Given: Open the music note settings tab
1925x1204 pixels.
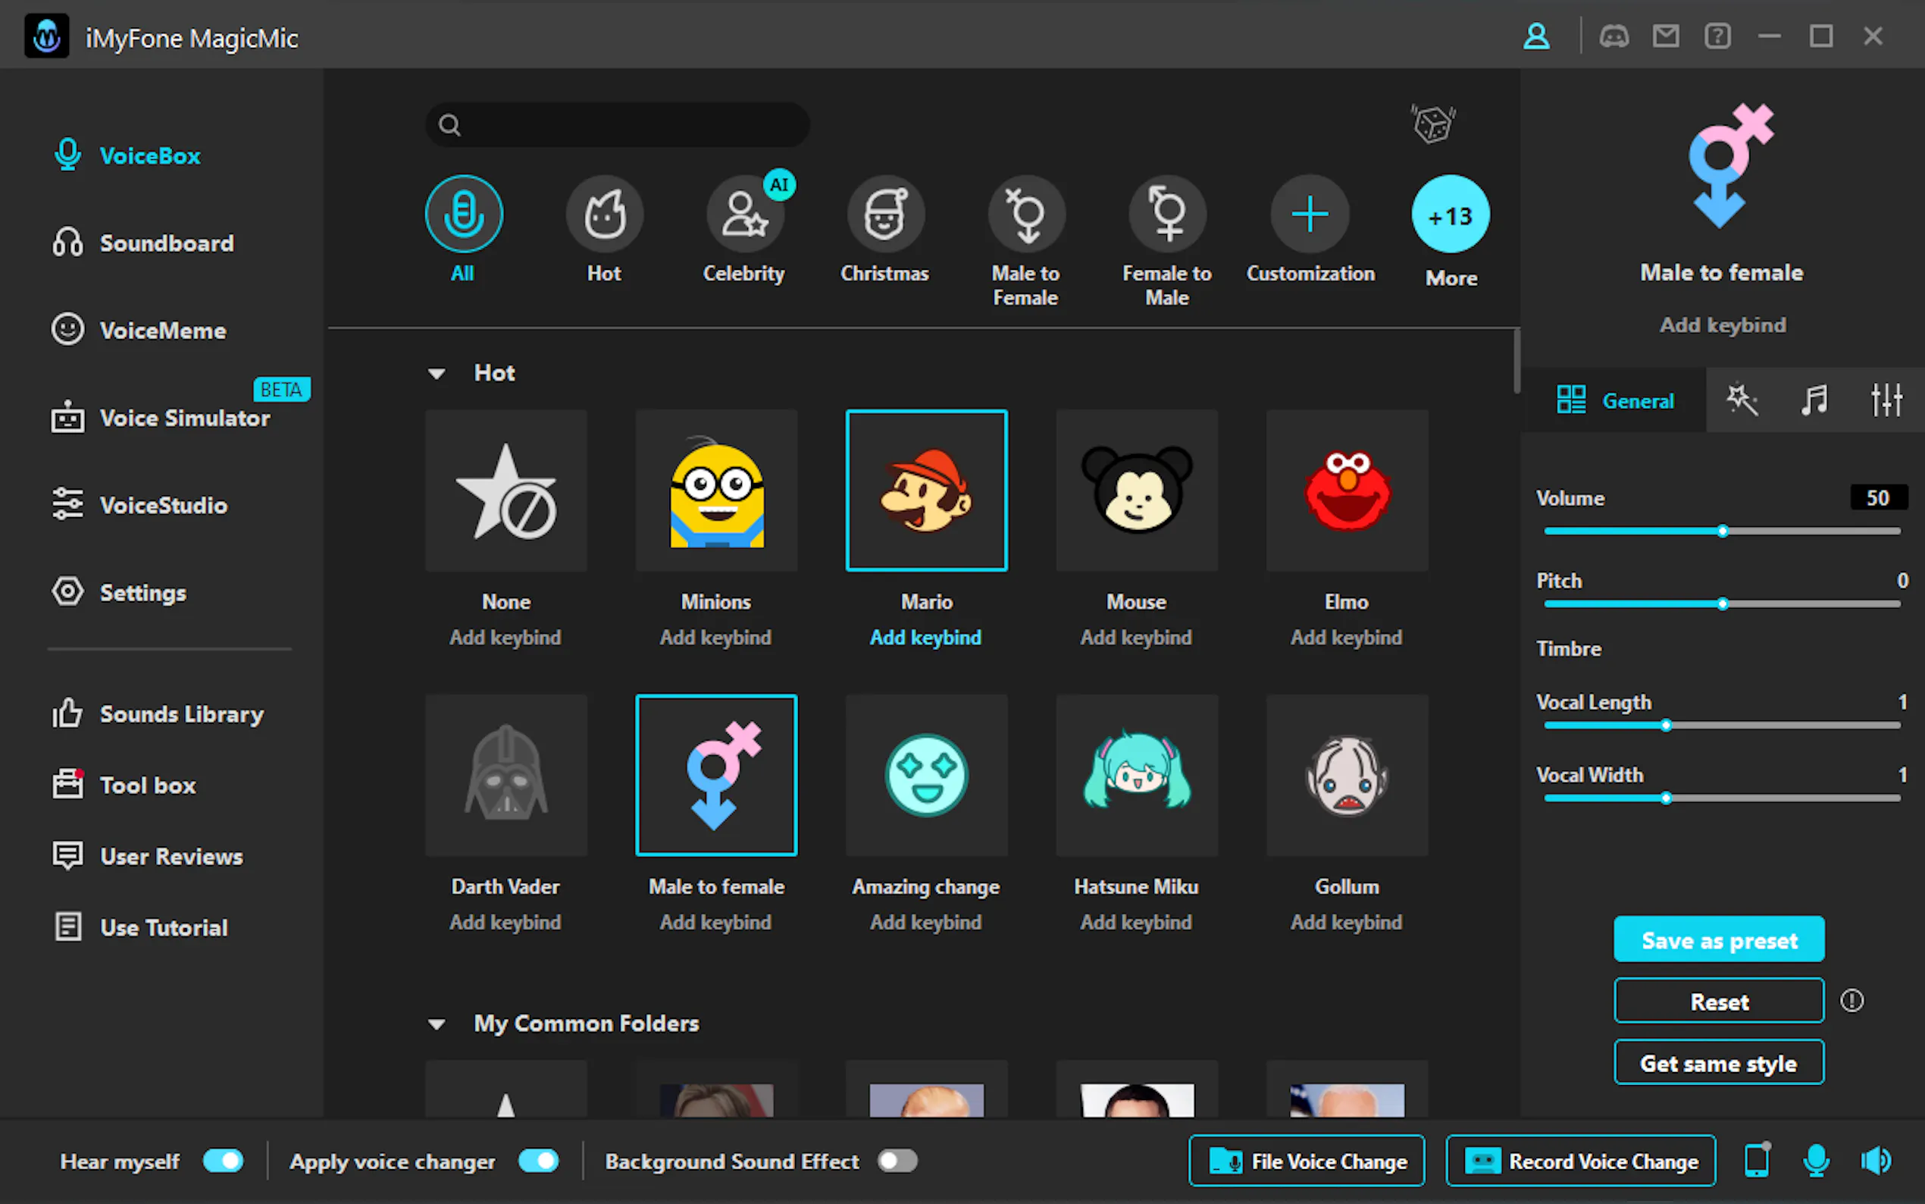Looking at the screenshot, I should tap(1814, 400).
